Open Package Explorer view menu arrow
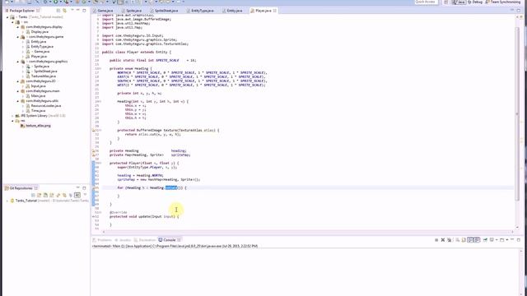The width and height of the screenshot is (527, 296). tap(72, 11)
